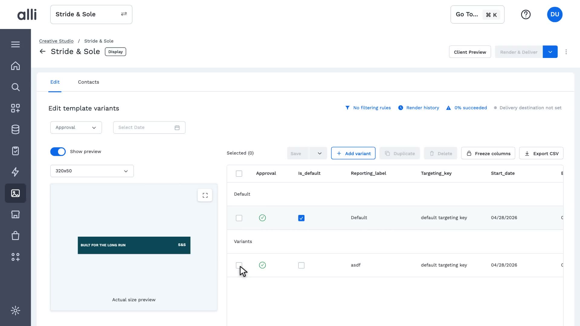Select the asdf variant row checkbox
This screenshot has height=326, width=580.
[239, 265]
